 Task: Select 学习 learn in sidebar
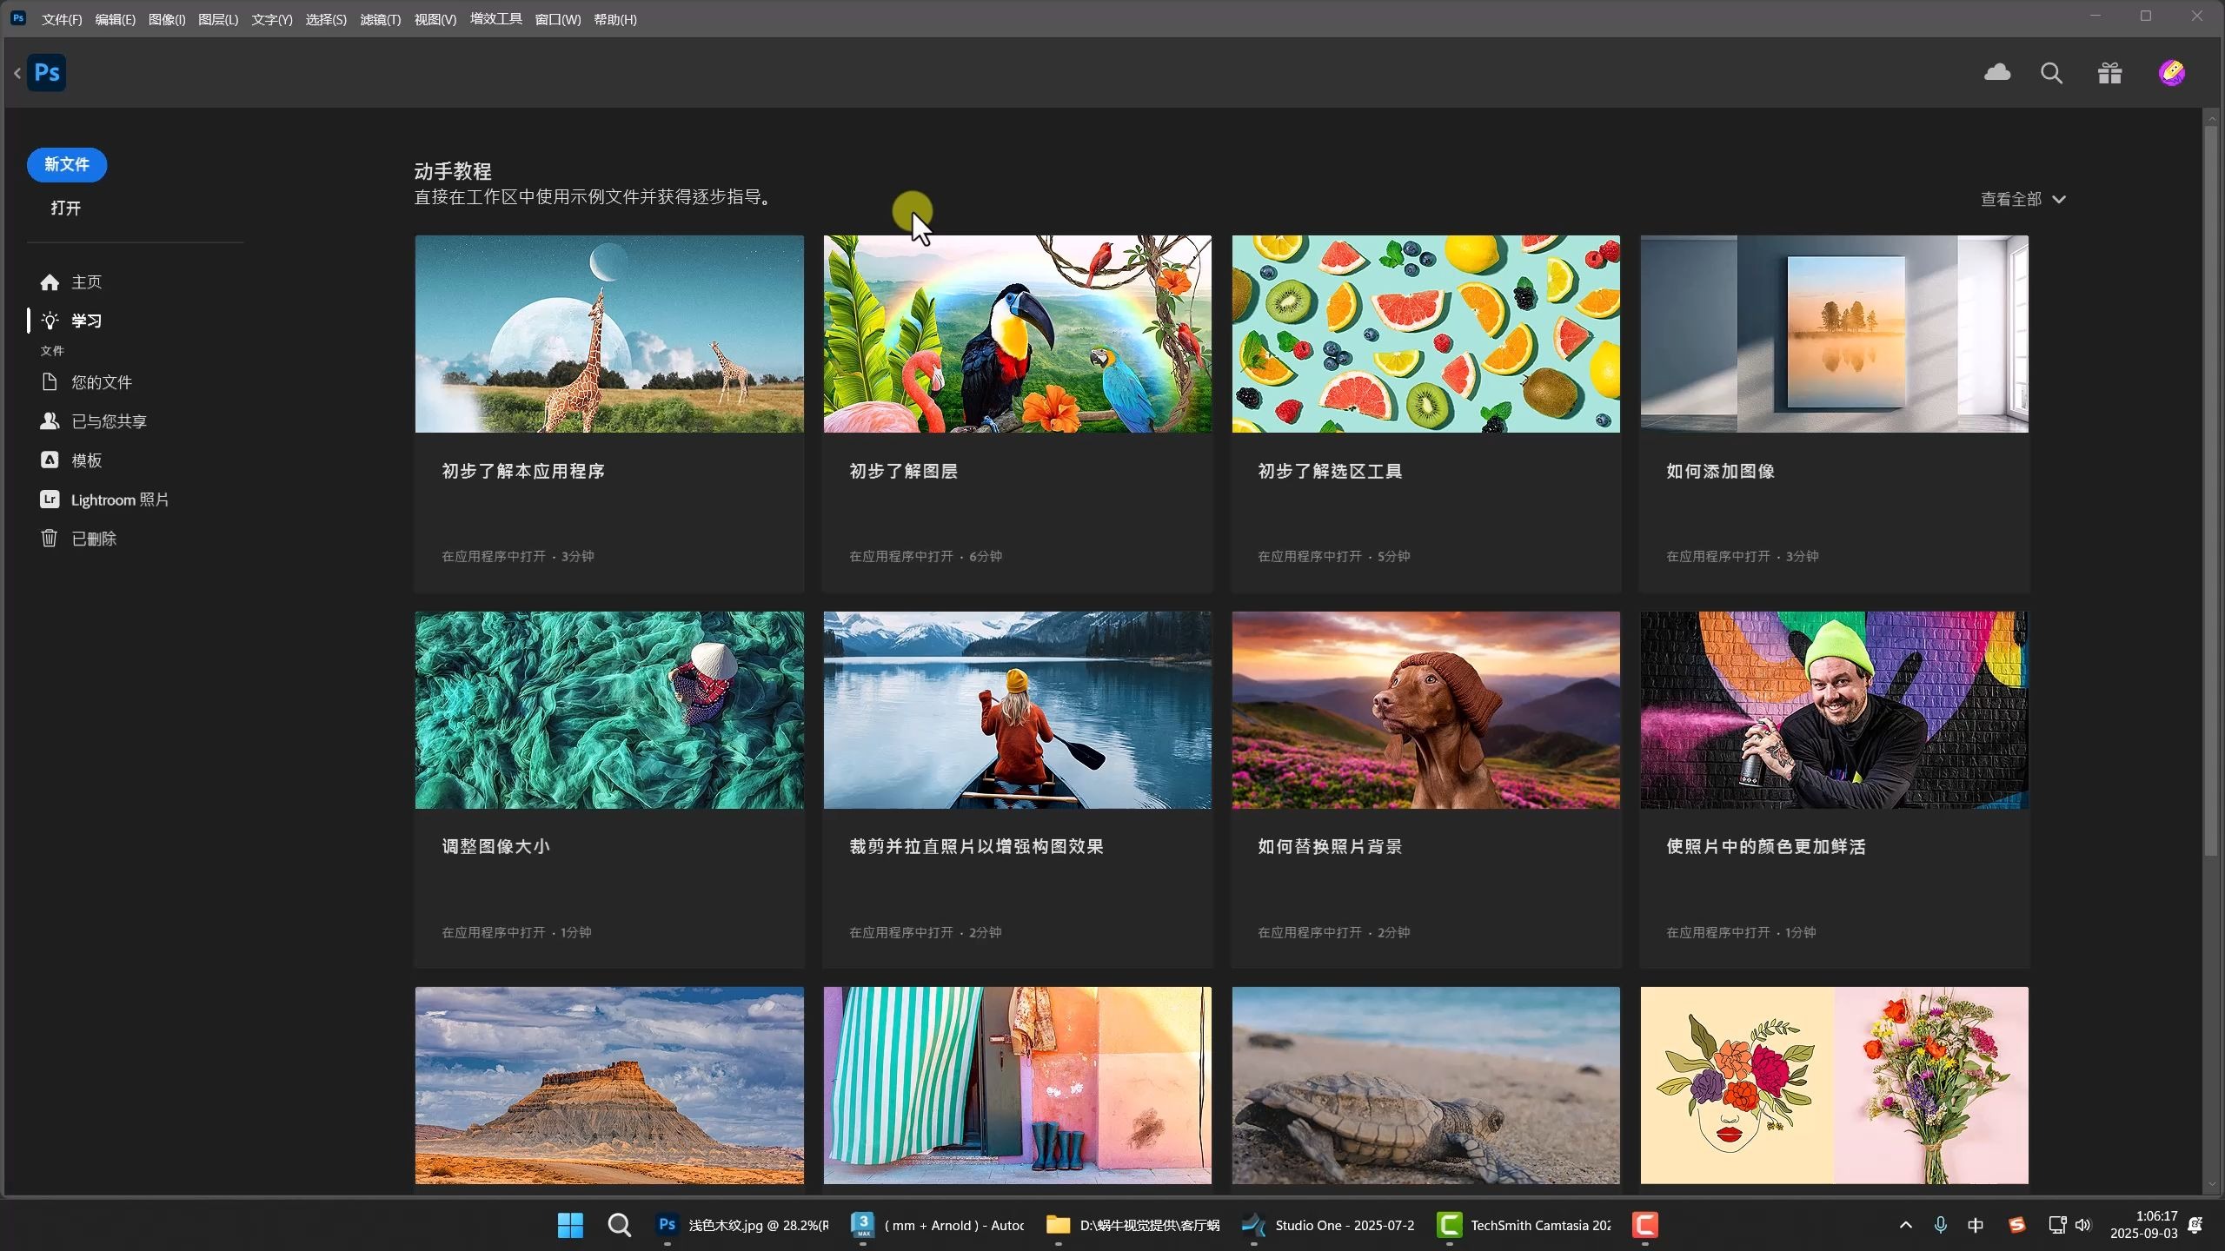pos(71,321)
